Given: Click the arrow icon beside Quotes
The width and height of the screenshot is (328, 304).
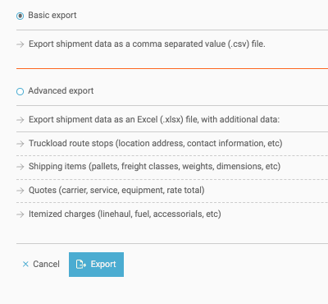Looking at the screenshot, I should [x=20, y=191].
